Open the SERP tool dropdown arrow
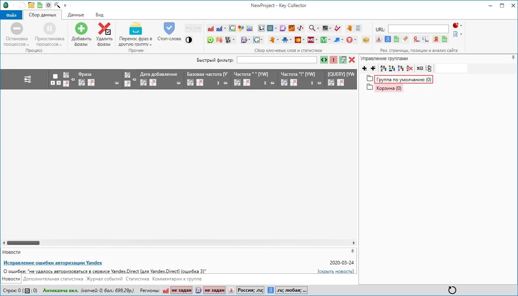Viewport: 518px width, 296px height. (234, 40)
